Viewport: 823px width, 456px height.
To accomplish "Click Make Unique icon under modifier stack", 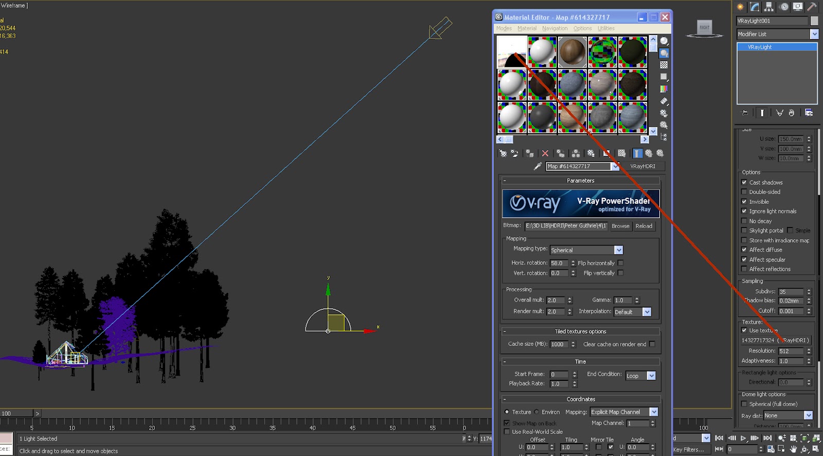I will click(780, 113).
